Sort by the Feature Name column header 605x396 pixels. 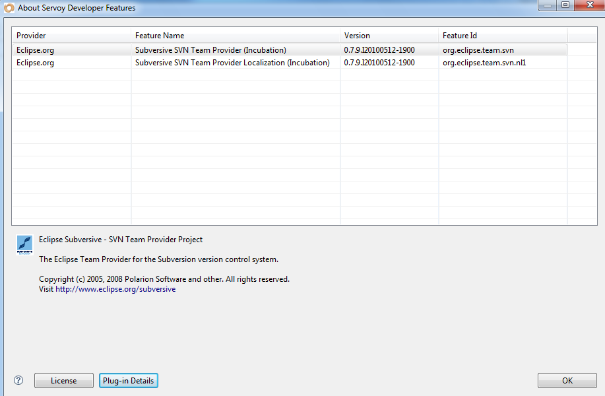pyautogui.click(x=236, y=36)
